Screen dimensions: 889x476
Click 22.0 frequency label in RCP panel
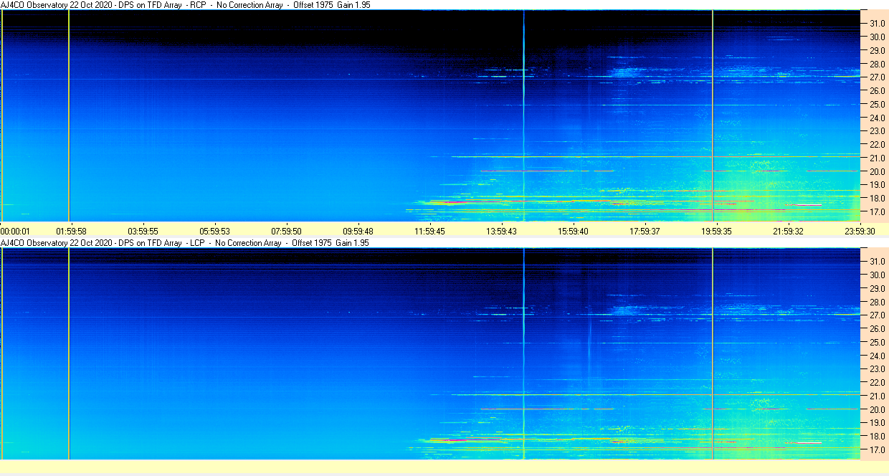[877, 145]
